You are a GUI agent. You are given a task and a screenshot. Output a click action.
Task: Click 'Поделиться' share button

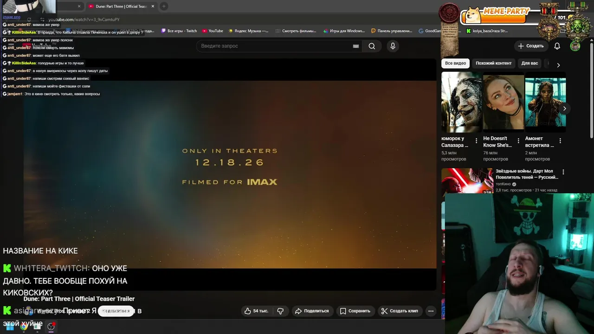(312, 311)
